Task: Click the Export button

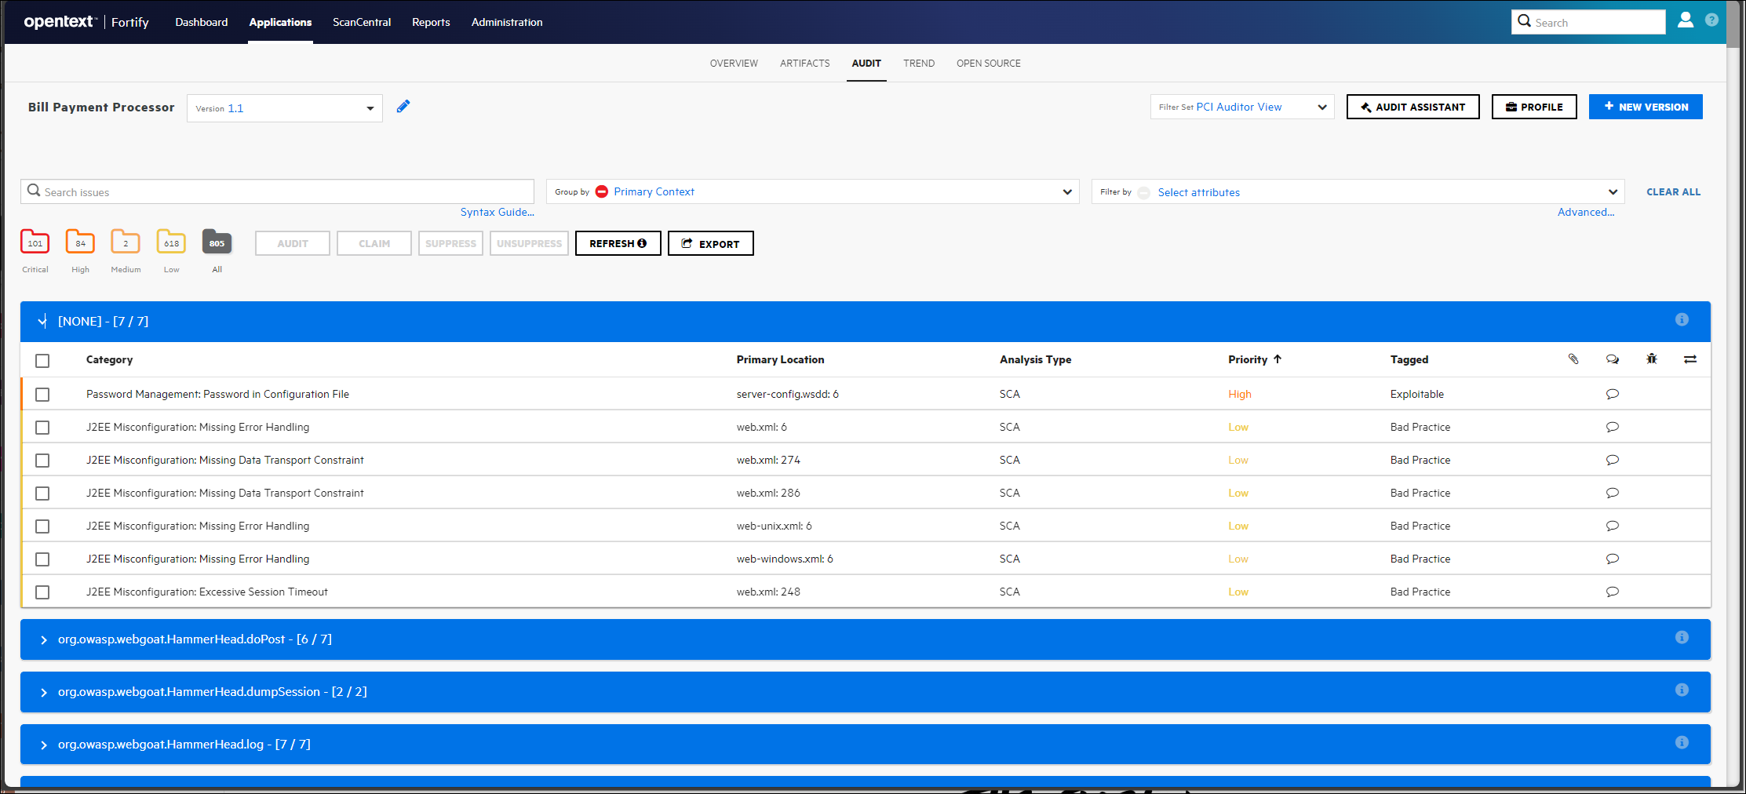Action: [710, 244]
